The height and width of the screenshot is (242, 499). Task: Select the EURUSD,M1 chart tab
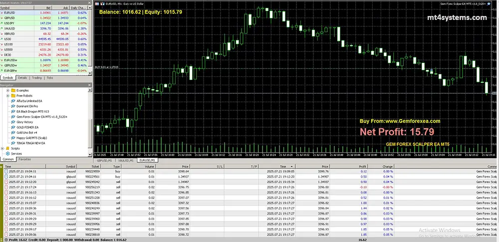pos(147,161)
